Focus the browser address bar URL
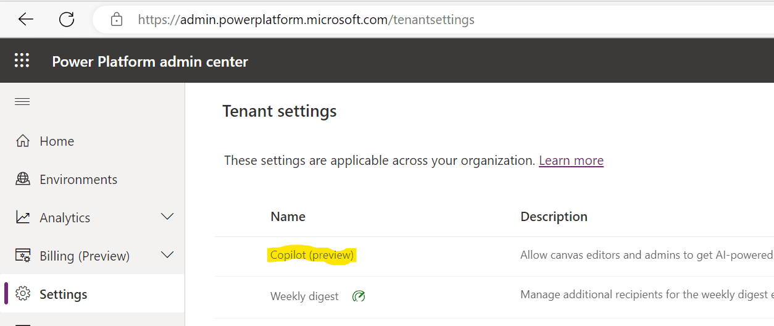The height and width of the screenshot is (326, 774). point(306,20)
